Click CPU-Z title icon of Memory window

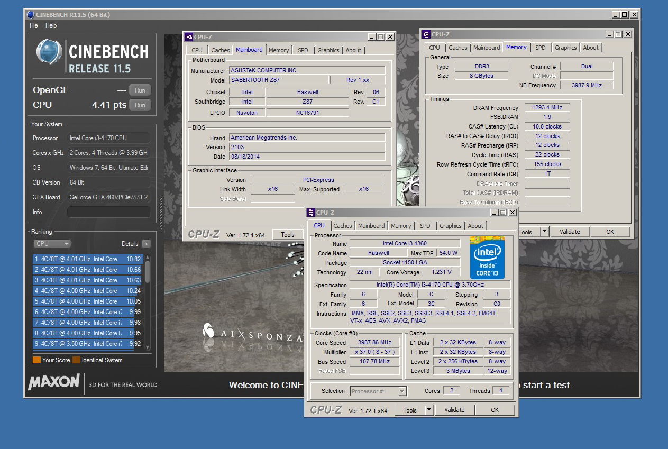click(x=427, y=34)
